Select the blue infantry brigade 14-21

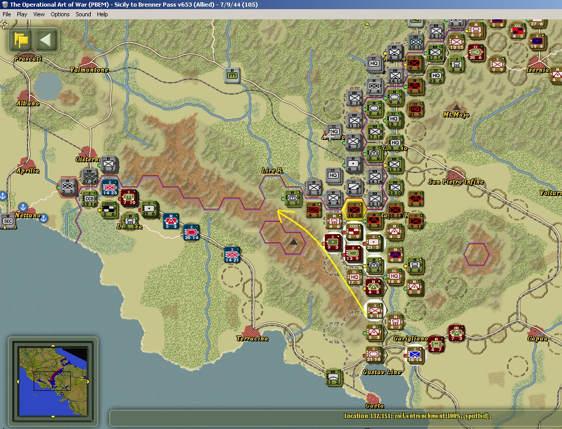coord(232,255)
